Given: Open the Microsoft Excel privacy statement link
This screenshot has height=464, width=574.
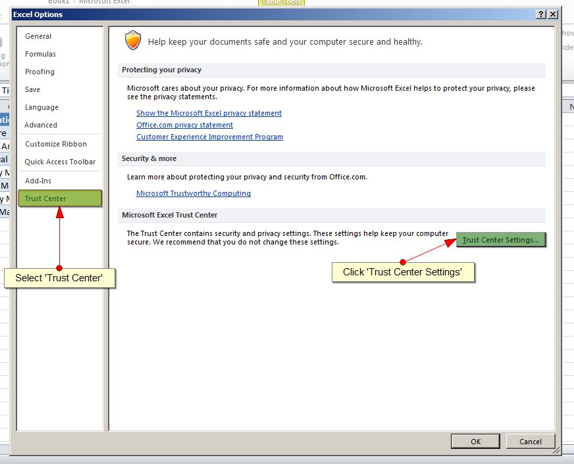Looking at the screenshot, I should 209,113.
